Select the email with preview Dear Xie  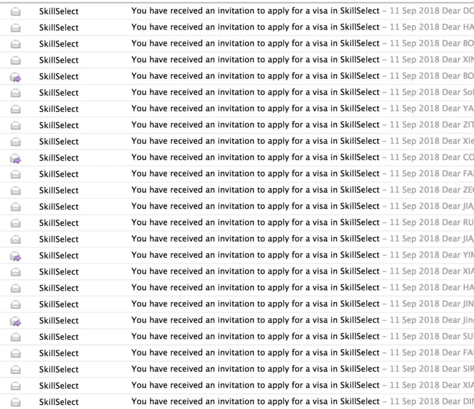[x=237, y=141]
